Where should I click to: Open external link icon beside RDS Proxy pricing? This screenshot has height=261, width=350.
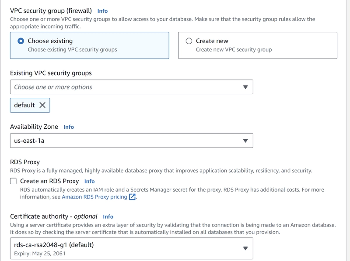point(132,197)
